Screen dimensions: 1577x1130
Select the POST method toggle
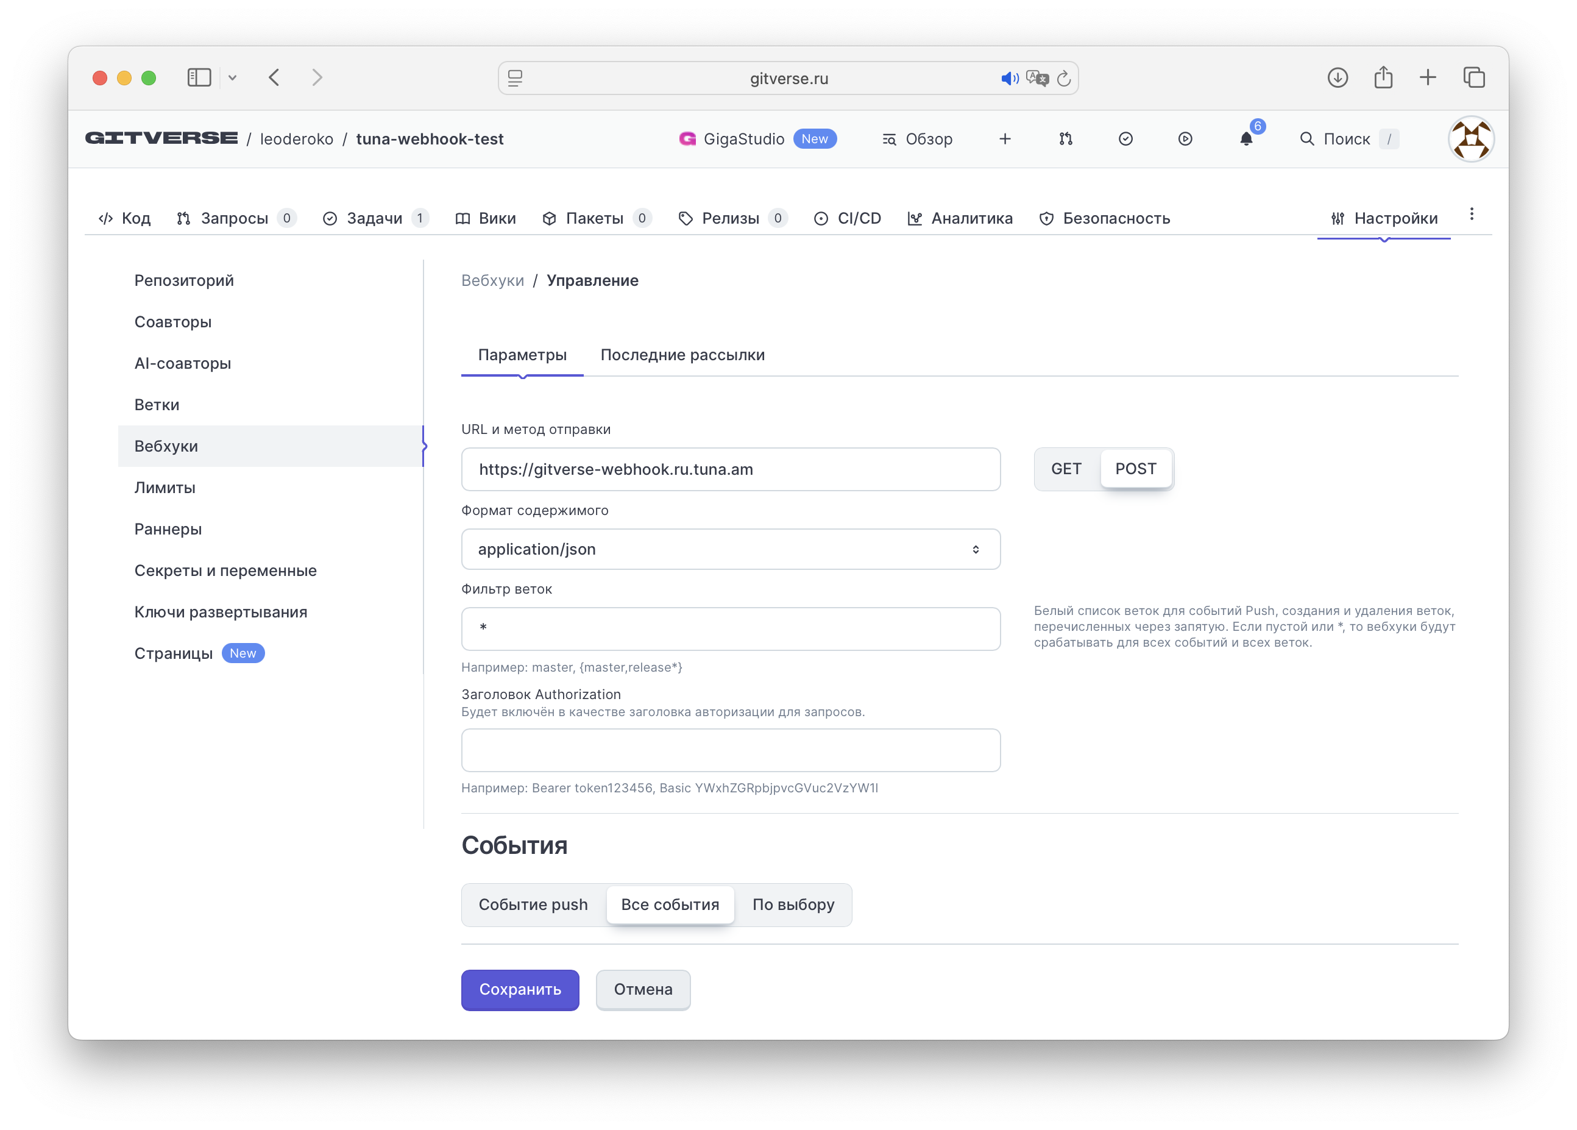pyautogui.click(x=1135, y=469)
